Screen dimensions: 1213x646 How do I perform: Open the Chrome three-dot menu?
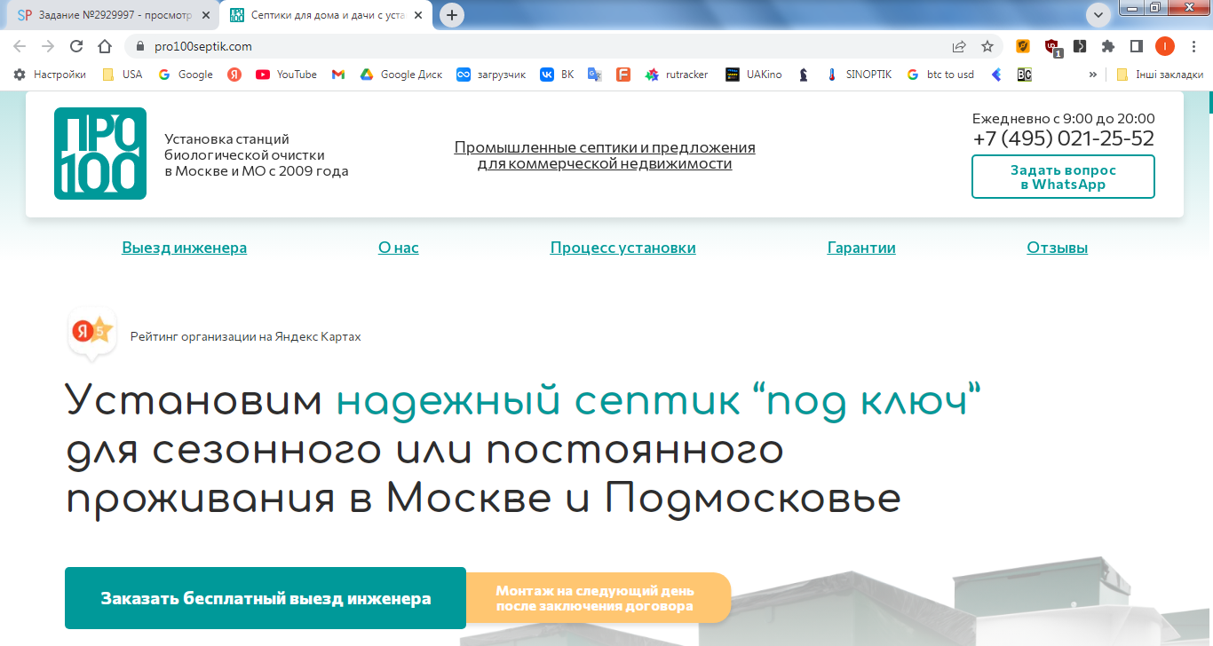(1193, 46)
